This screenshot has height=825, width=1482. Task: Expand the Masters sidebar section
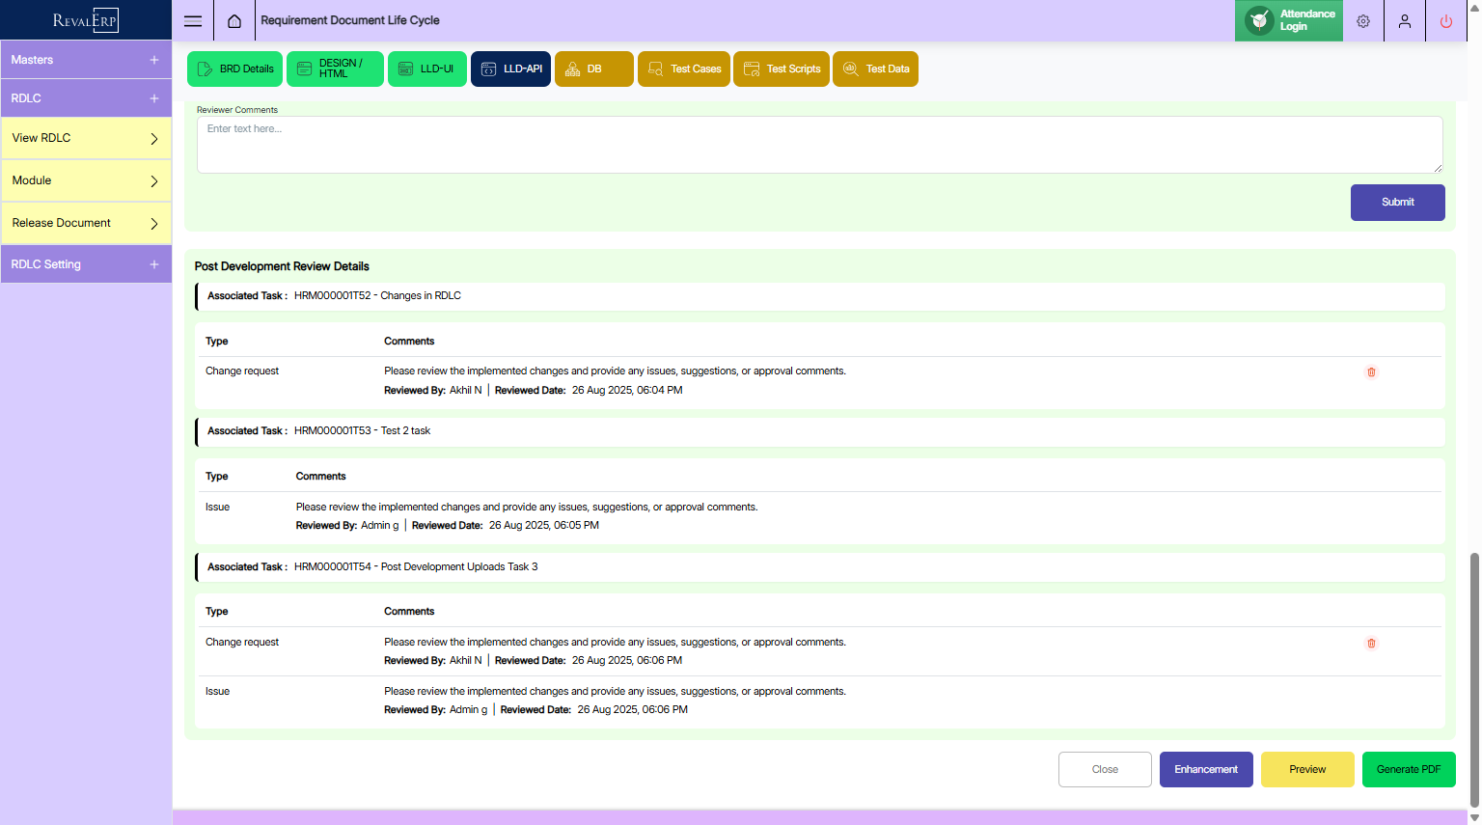(x=86, y=60)
